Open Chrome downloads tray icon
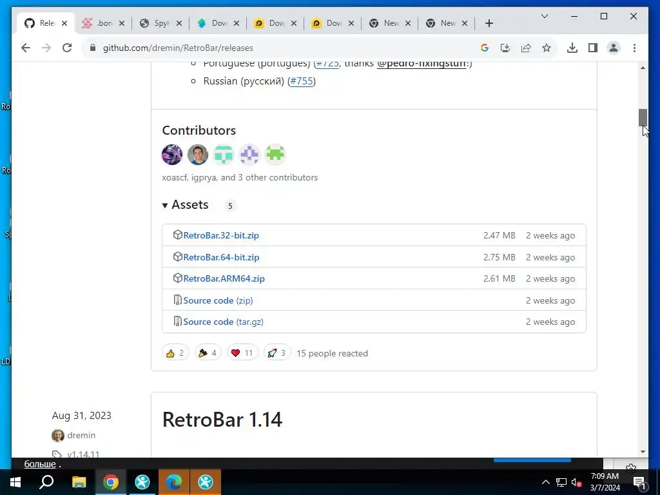This screenshot has width=660, height=495. click(x=572, y=48)
